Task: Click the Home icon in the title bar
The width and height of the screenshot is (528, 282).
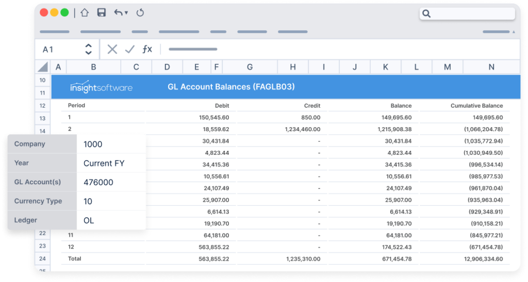Action: [x=85, y=13]
